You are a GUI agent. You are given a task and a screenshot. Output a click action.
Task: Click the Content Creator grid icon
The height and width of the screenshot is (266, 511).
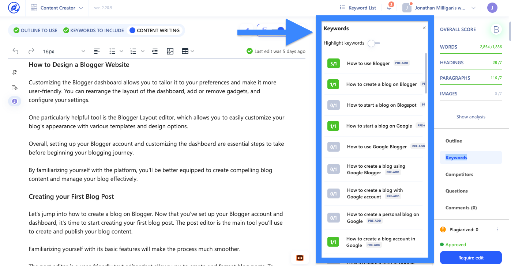click(34, 8)
